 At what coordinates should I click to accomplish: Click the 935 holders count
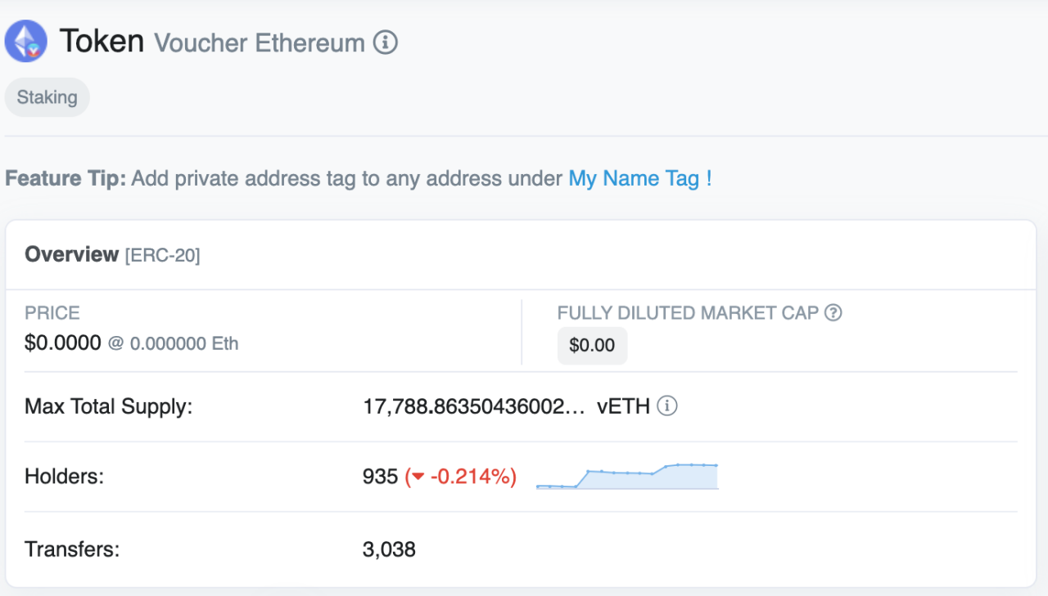[380, 477]
